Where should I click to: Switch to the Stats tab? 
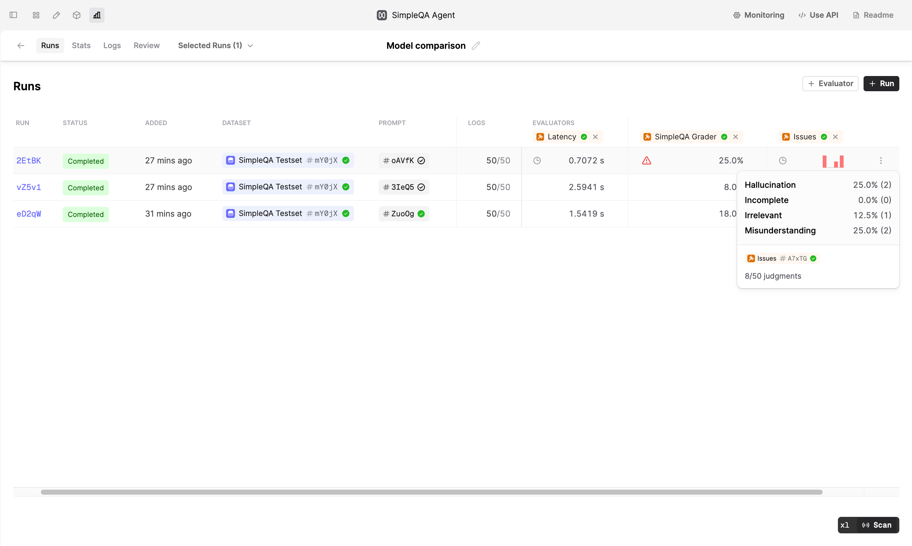tap(81, 46)
